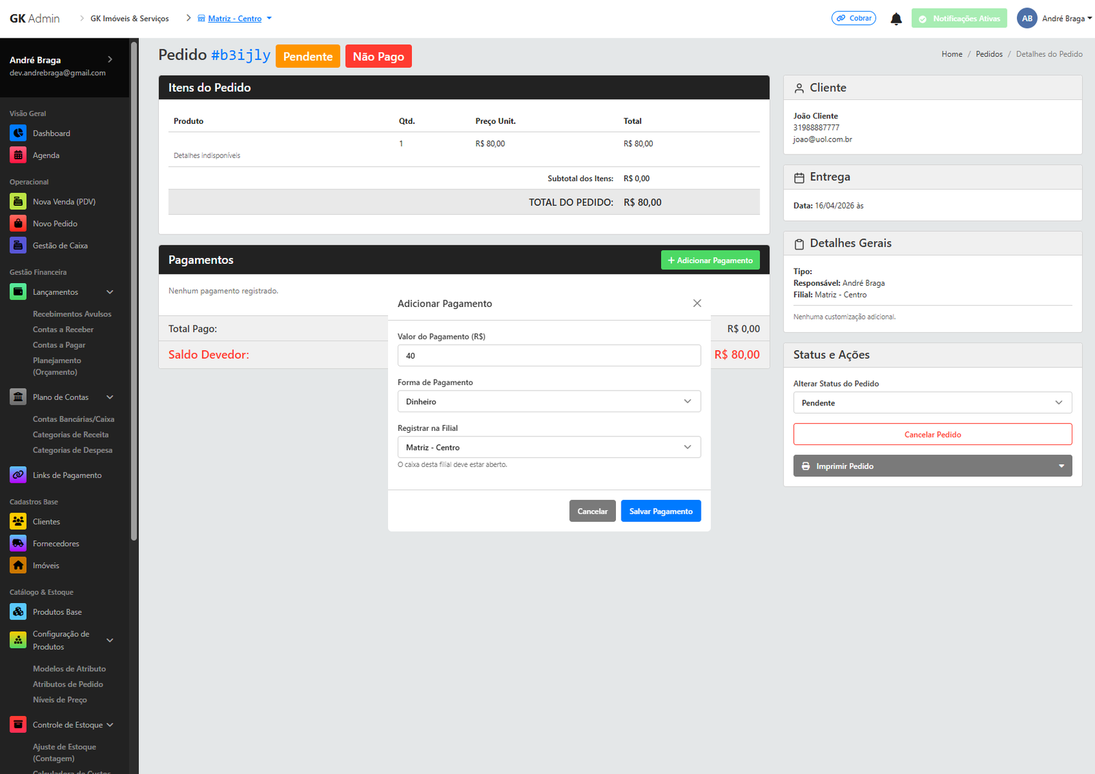Image resolution: width=1095 pixels, height=774 pixels.
Task: Open Dashboard via its sidebar icon
Action: point(18,133)
